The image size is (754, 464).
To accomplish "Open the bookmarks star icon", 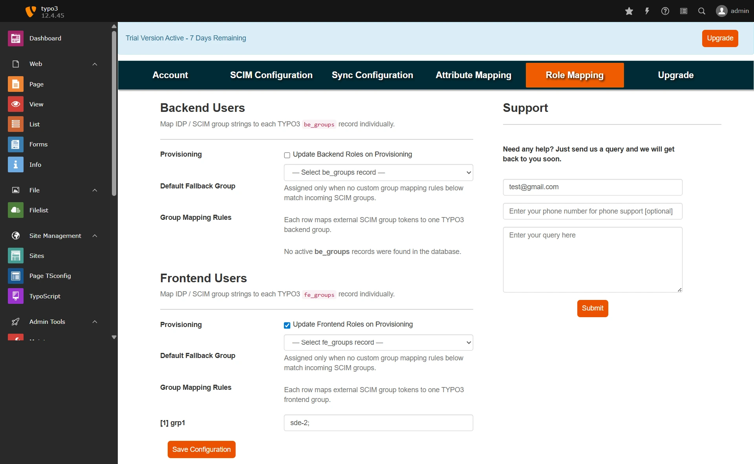I will point(629,11).
